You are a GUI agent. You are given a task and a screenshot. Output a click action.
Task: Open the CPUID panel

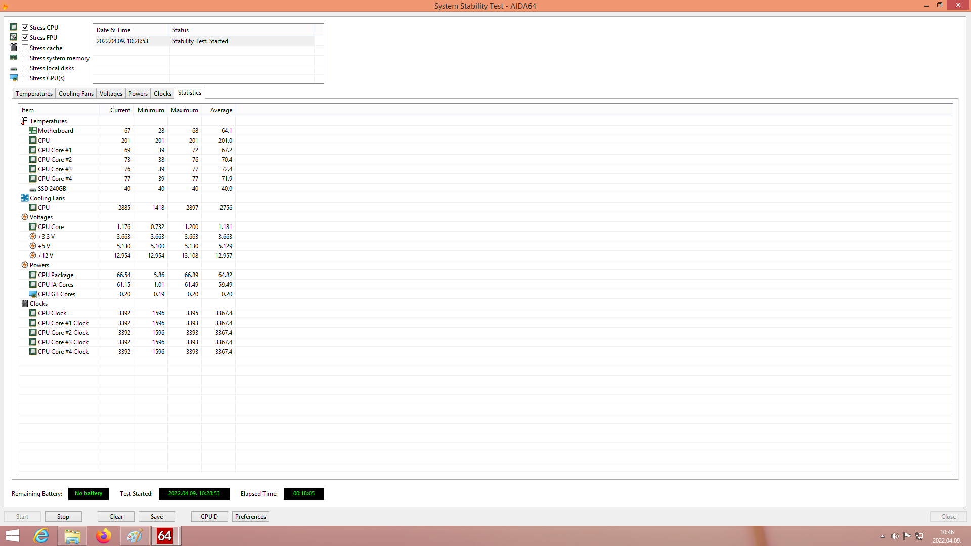(x=209, y=517)
